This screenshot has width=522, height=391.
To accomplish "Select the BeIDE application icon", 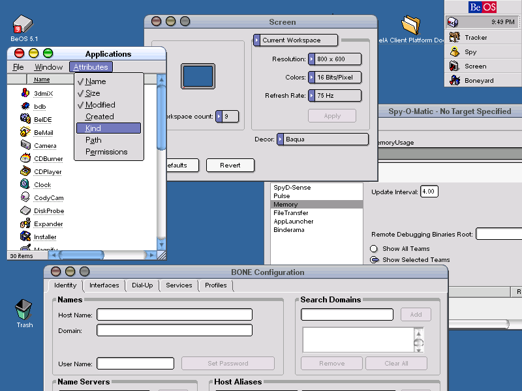I will tap(25, 119).
